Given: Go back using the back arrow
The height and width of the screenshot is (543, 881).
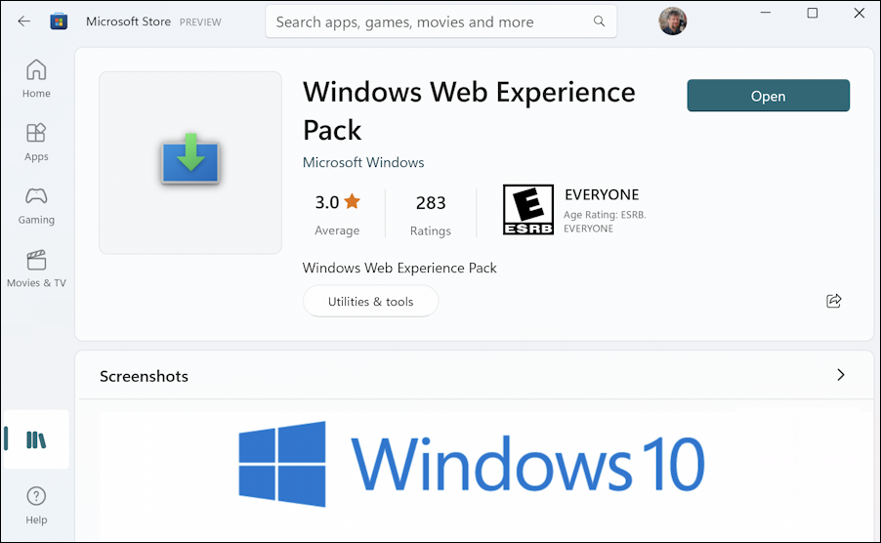Looking at the screenshot, I should [23, 21].
